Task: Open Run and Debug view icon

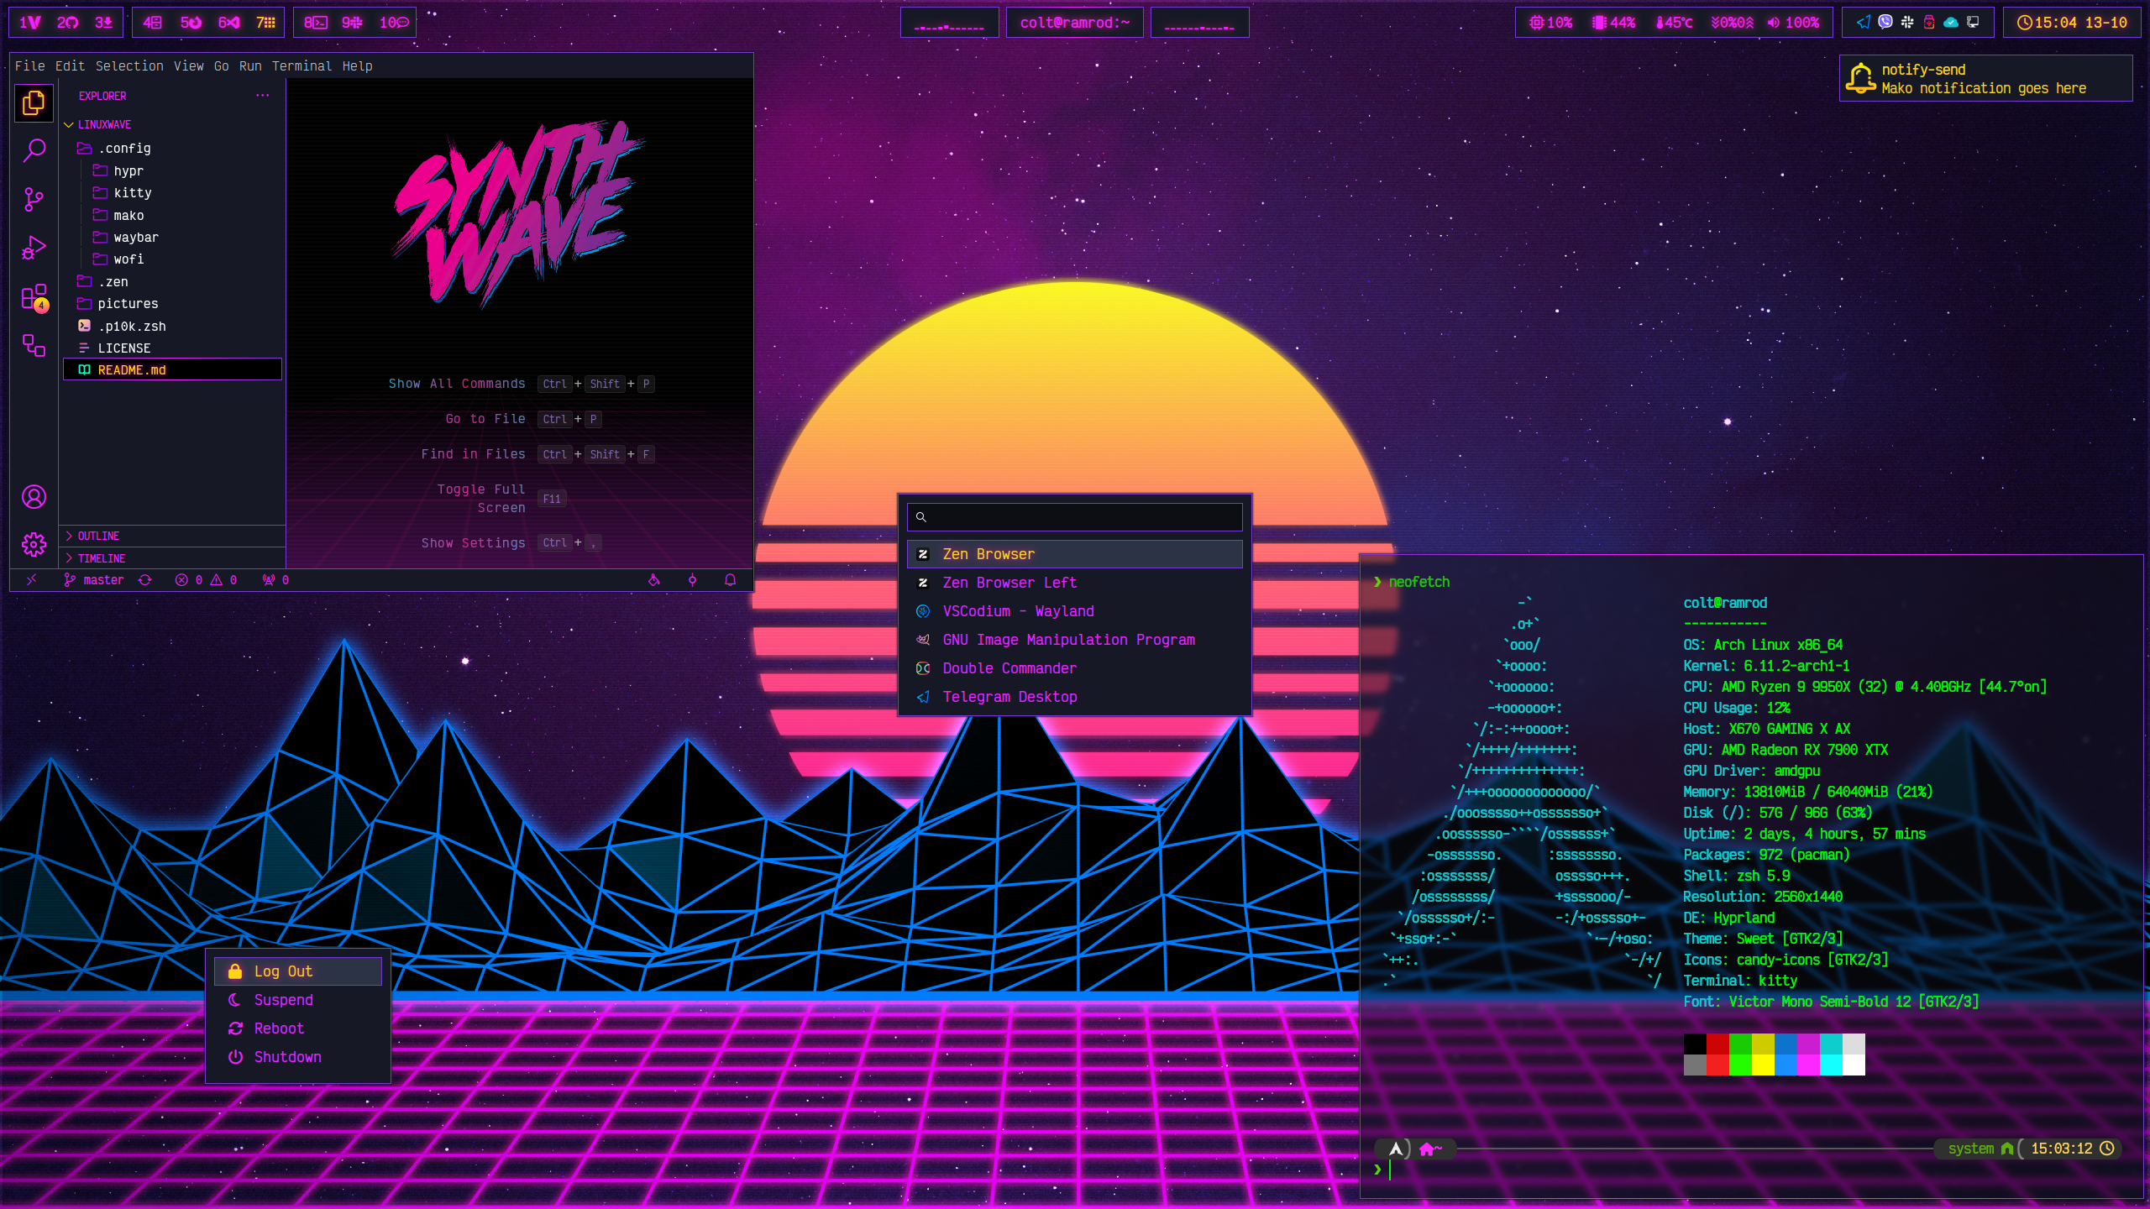Action: pyautogui.click(x=34, y=248)
